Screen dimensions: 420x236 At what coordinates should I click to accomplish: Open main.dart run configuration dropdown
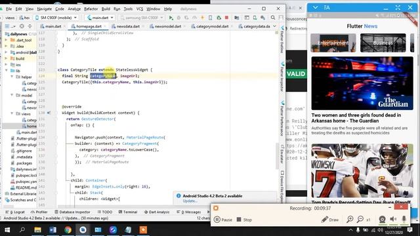(x=100, y=18)
